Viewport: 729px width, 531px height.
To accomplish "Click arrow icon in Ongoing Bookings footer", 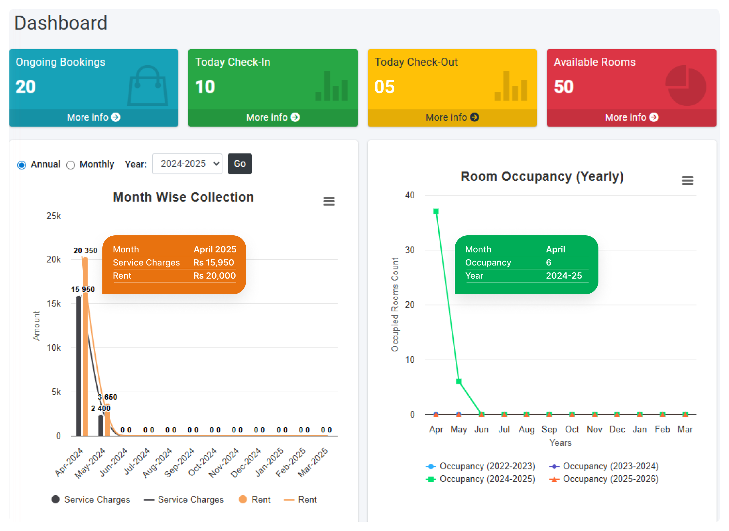I will point(116,117).
